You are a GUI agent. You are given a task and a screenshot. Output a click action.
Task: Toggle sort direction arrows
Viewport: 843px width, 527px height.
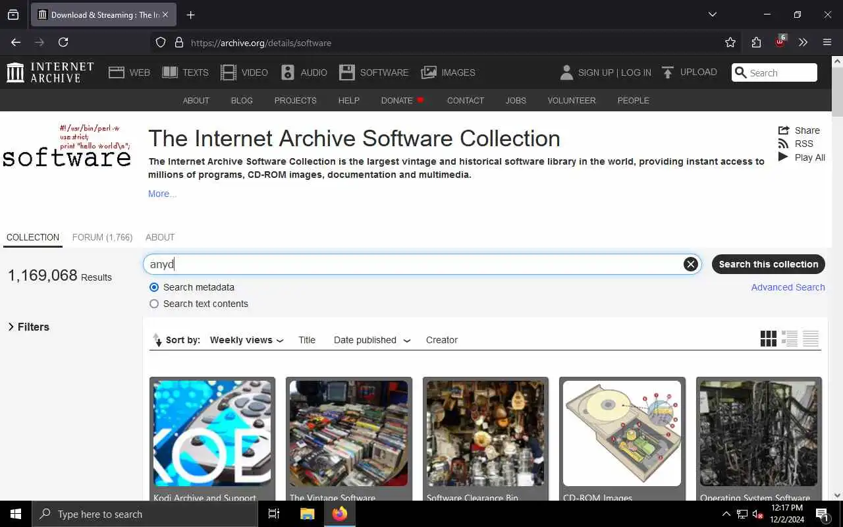(157, 340)
